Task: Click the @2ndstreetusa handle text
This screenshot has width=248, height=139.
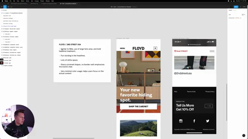Action: [x=183, y=73]
